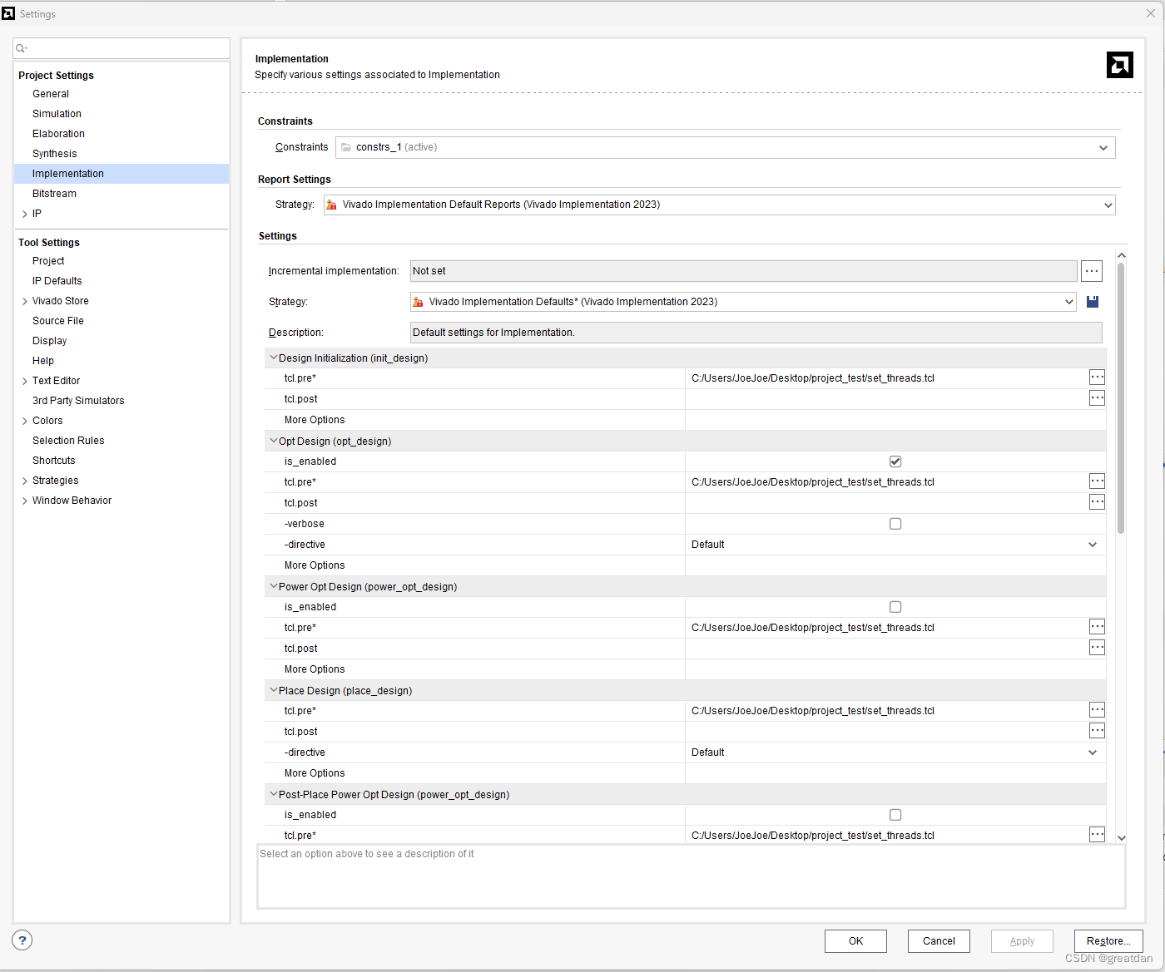Select General in Project Settings

[x=51, y=94]
